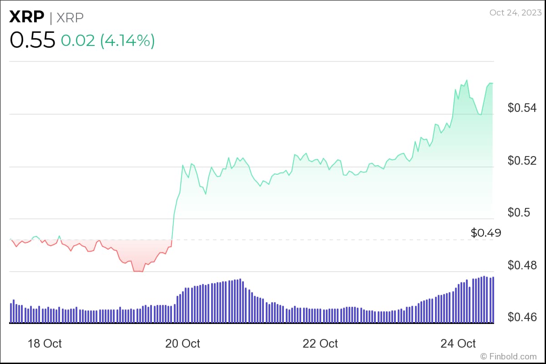Viewport: 546px width, 364px height.
Task: Select the 20 Oct date axis label
Action: point(182,344)
